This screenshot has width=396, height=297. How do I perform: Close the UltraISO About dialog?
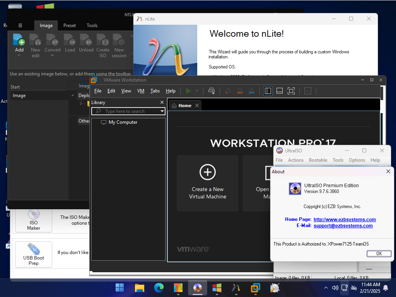[388, 171]
